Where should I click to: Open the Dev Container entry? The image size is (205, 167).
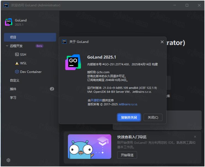click(x=30, y=72)
